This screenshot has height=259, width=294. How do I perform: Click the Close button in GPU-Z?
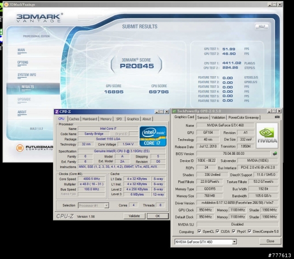point(270,241)
